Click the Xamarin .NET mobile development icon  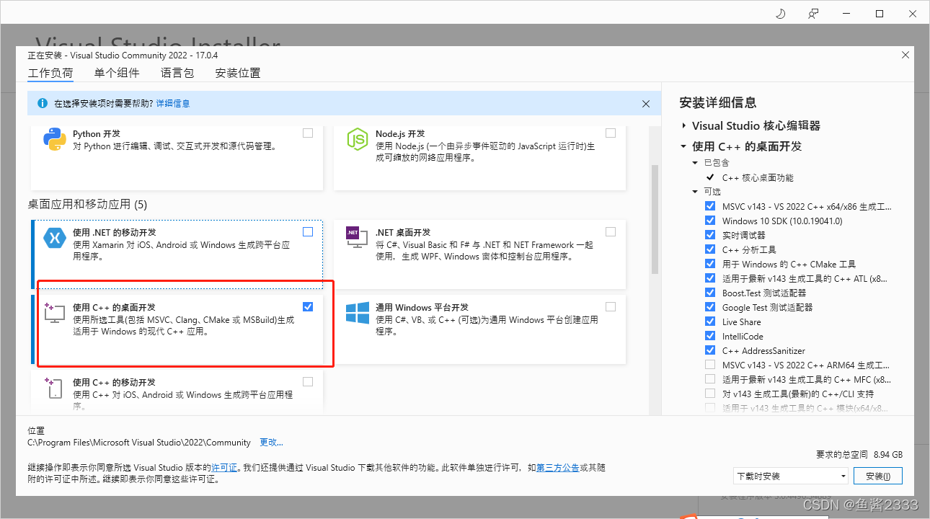pyautogui.click(x=55, y=238)
